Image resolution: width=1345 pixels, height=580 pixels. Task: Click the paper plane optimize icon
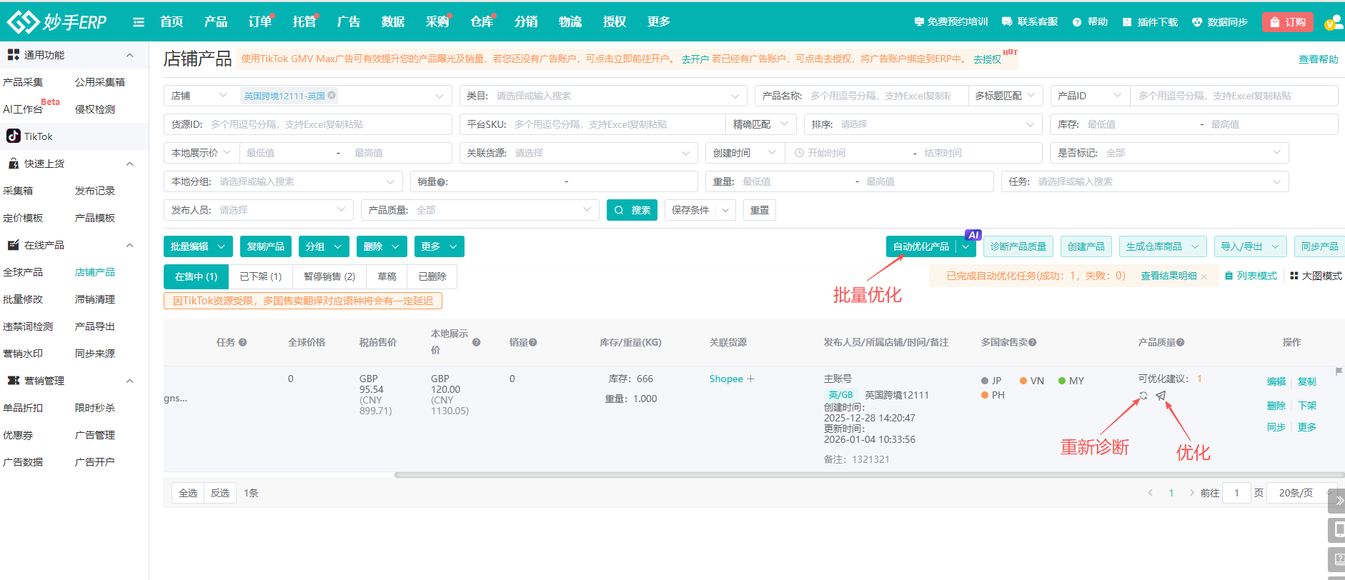pos(1161,396)
